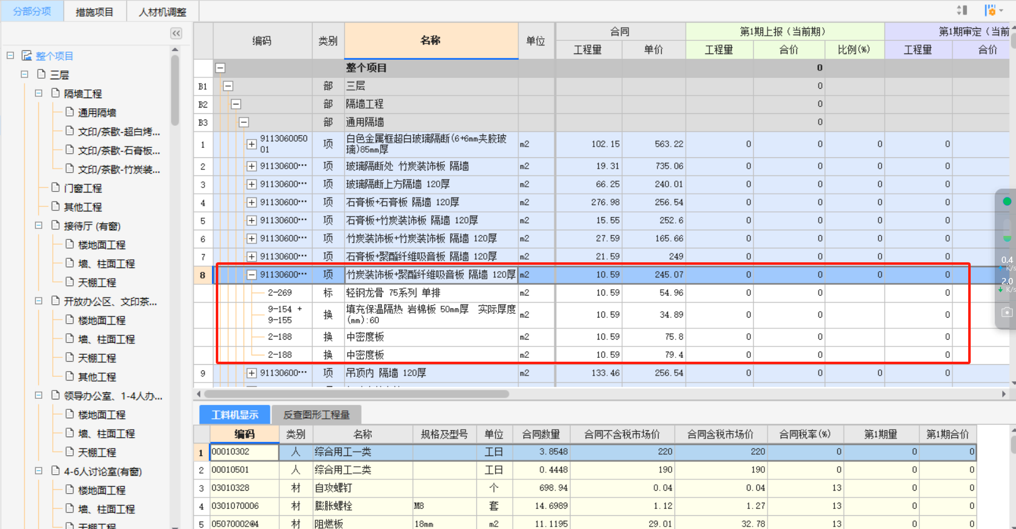
Task: Click the 第1期上报 (当前期) header
Action: [x=784, y=31]
